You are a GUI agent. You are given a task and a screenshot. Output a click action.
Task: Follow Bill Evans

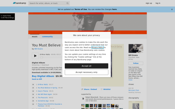click(x=136, y=63)
